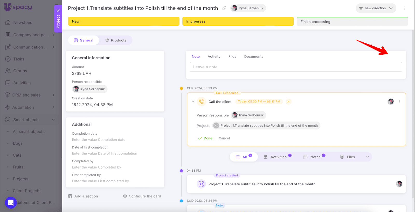Expand the timeline filter dropdown arrow after Files
The image size is (415, 212).
[x=367, y=157]
